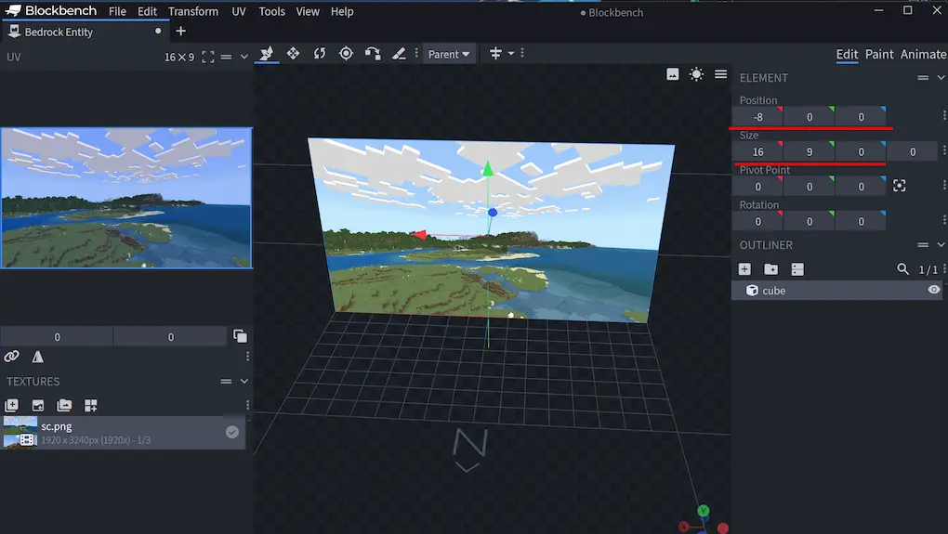
Task: Open the View menu
Action: (307, 11)
